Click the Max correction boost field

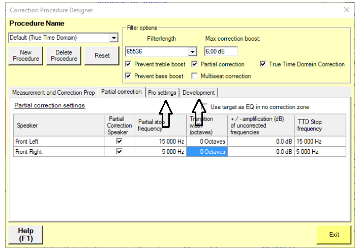tap(220, 51)
